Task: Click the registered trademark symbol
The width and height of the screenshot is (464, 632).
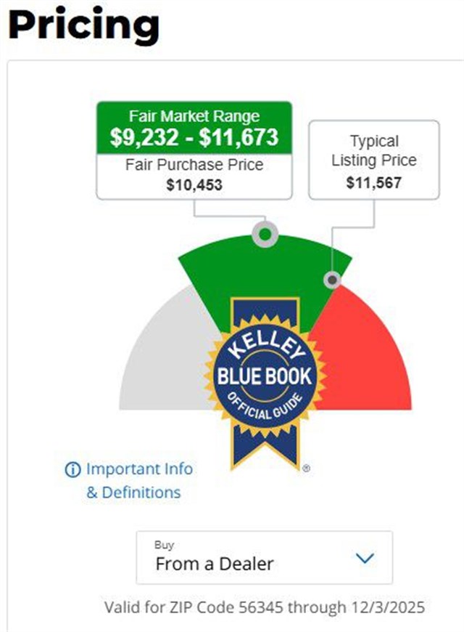Action: 306,469
